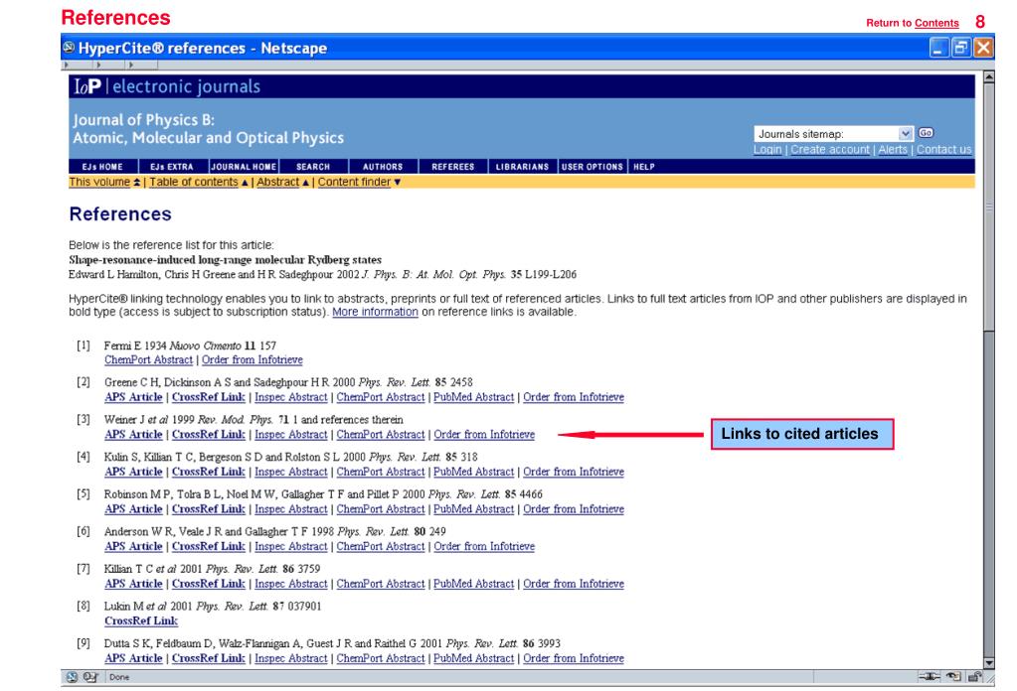Click the vertical scrollbar thumb
1017x691 pixels.
coord(989,207)
